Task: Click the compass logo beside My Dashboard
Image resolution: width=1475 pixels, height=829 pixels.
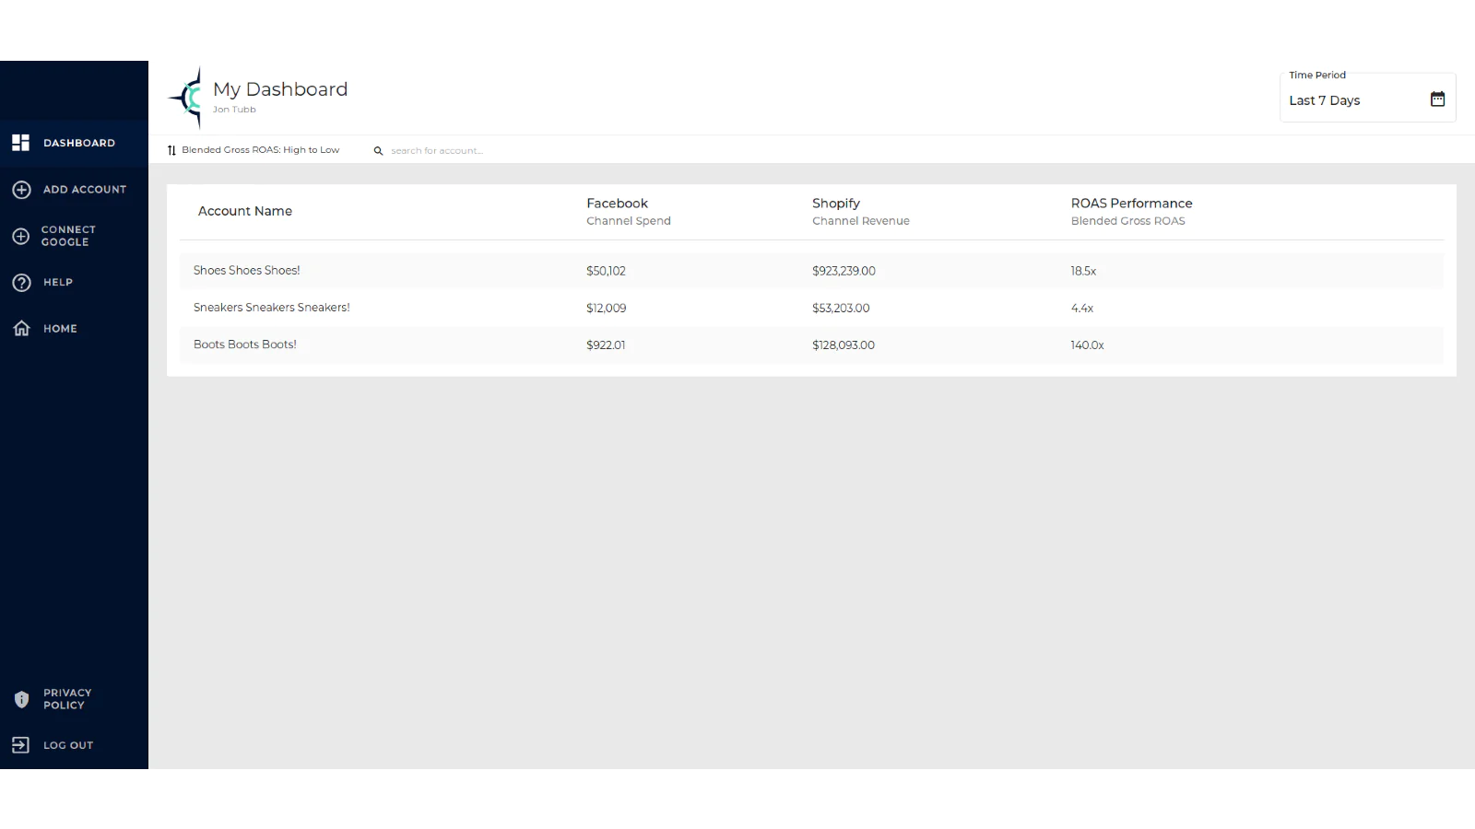Action: [x=187, y=97]
